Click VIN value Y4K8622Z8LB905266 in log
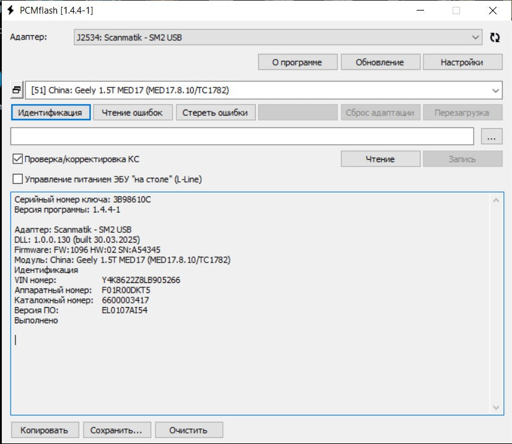Image resolution: width=512 pixels, height=444 pixels. tap(141, 280)
